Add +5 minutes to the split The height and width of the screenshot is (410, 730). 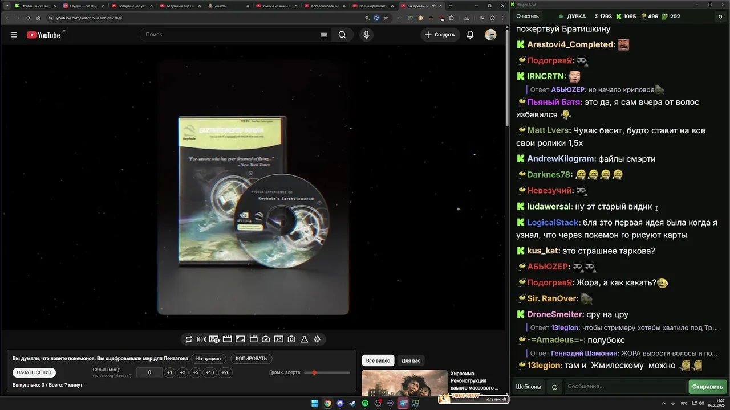196,373
